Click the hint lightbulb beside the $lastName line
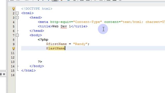Screen dimensions: 165x93 (x=14, y=49)
